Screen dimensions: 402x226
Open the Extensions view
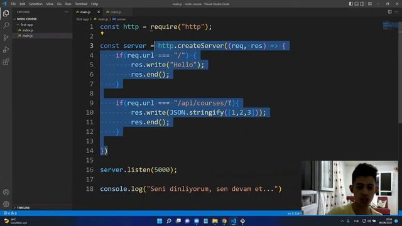(x=6, y=62)
